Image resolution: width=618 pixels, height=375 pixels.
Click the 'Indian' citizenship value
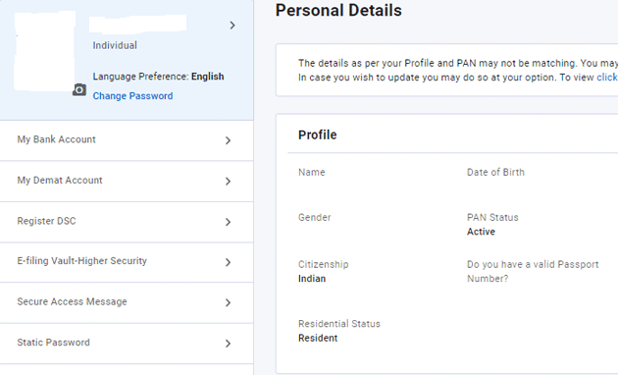pos(312,279)
